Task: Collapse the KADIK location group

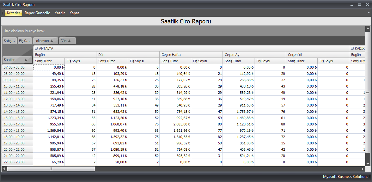Action: [x=352, y=48]
